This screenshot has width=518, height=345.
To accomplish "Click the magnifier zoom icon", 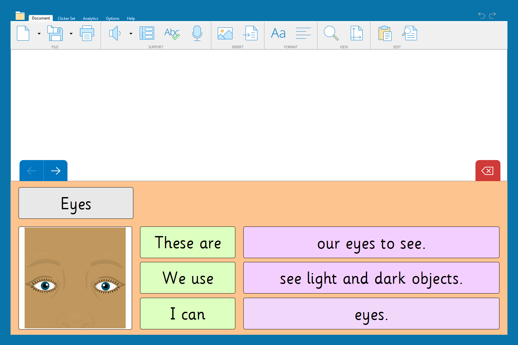I will [x=331, y=33].
